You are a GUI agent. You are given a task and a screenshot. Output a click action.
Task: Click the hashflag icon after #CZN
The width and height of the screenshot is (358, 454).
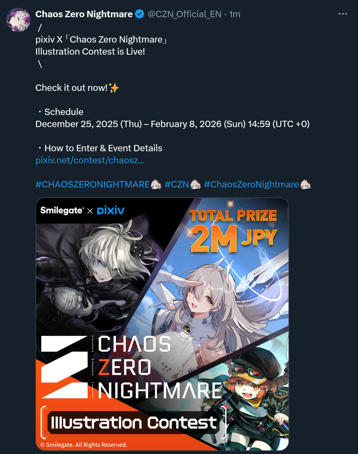195,184
